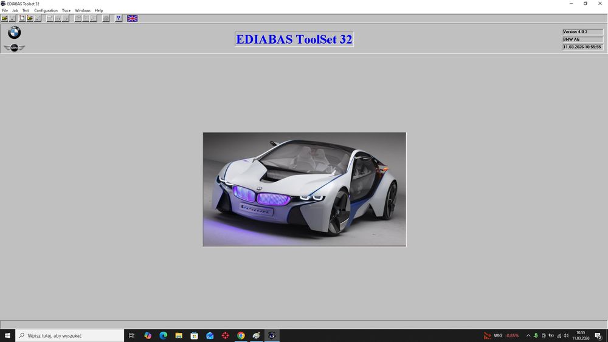Viewport: 608px width, 342px height.
Task: Expand the hidden system tray icons chevron
Action: coord(528,335)
